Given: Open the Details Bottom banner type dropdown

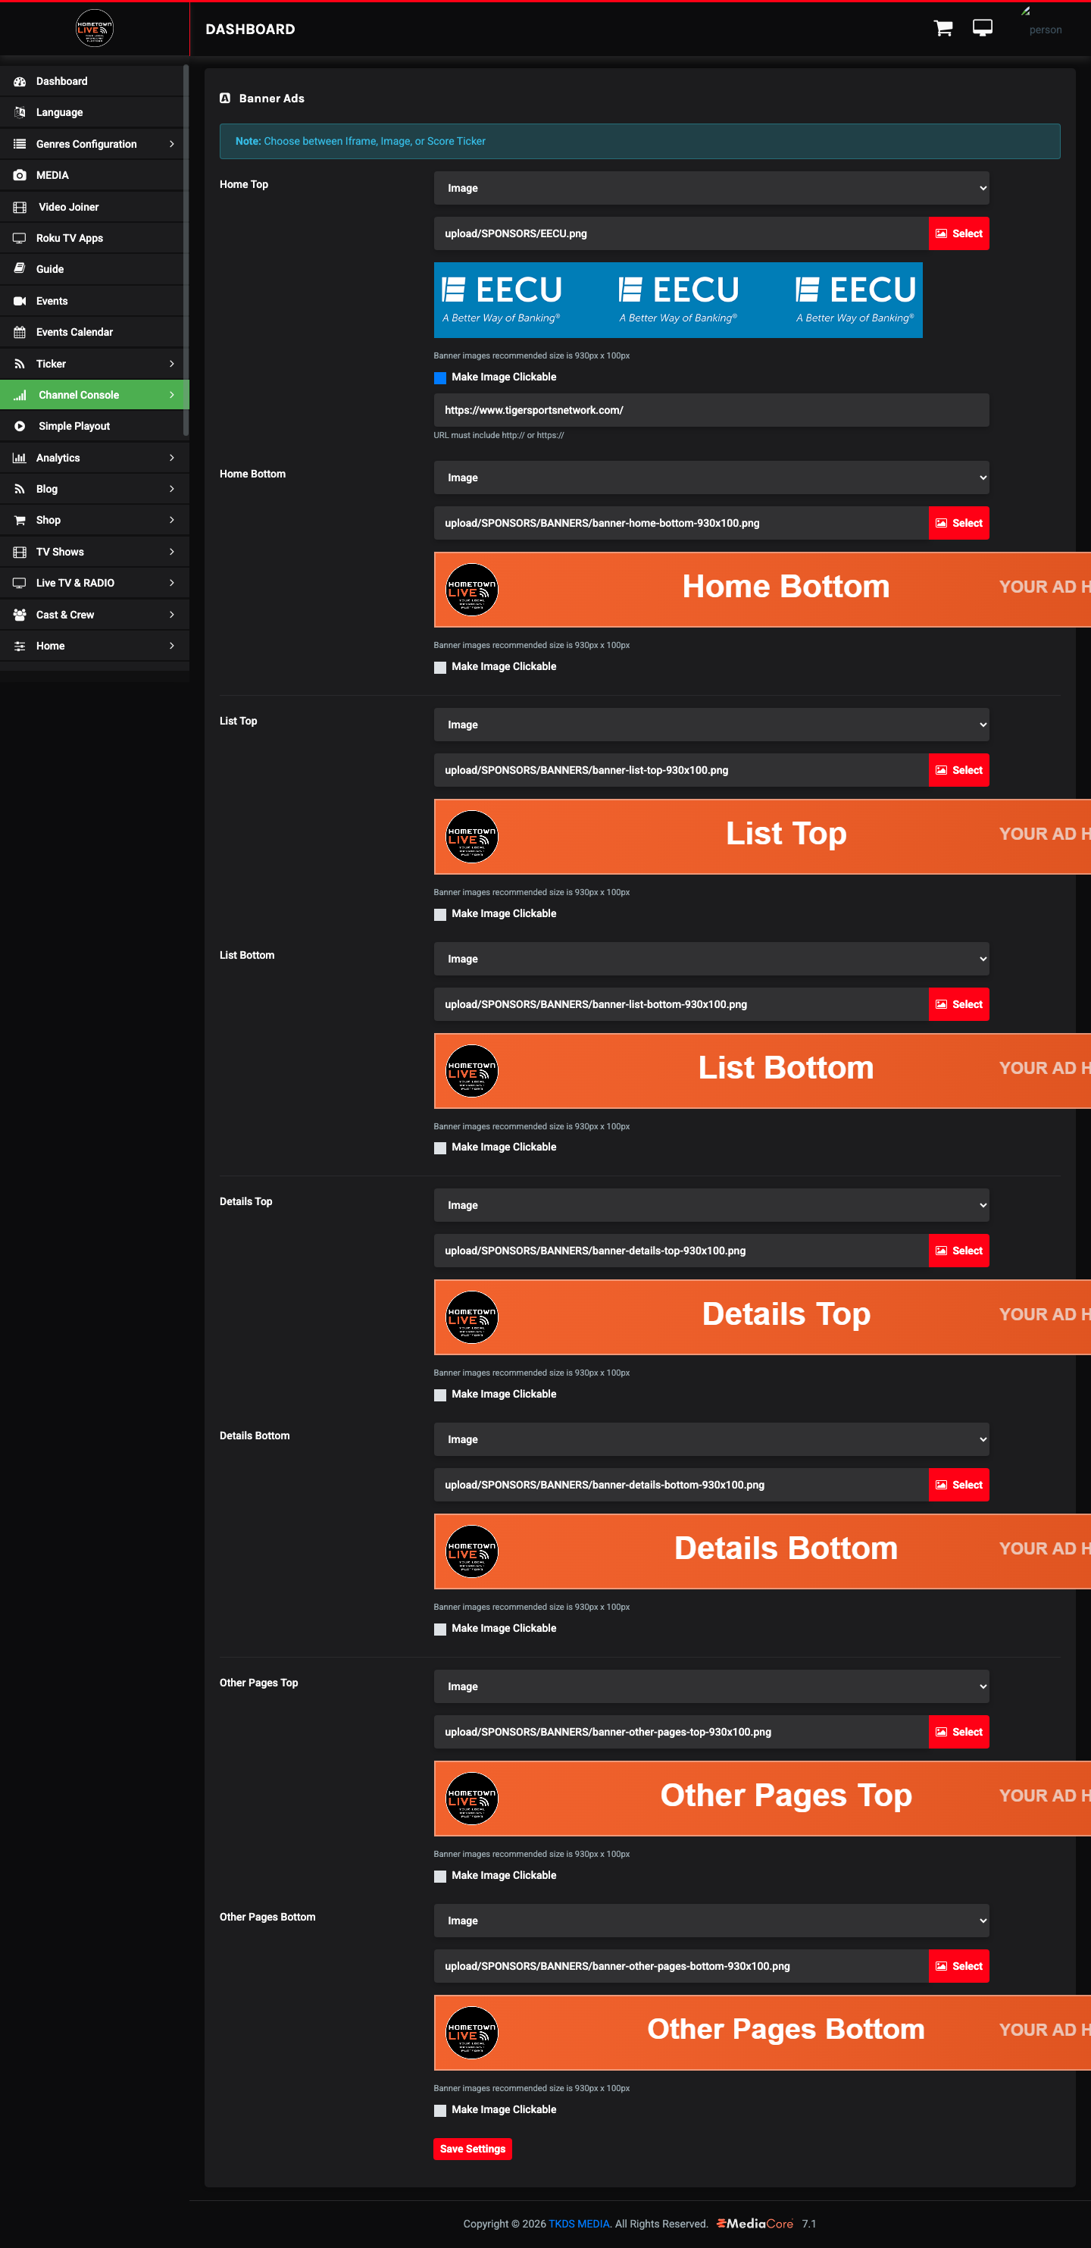Looking at the screenshot, I should coord(711,1439).
